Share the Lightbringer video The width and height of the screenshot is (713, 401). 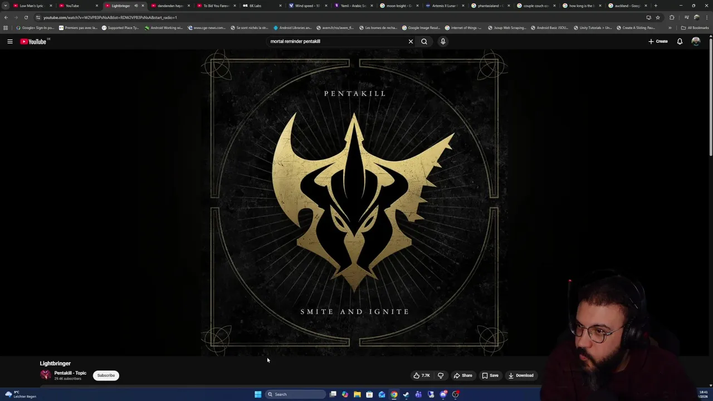[x=463, y=375]
